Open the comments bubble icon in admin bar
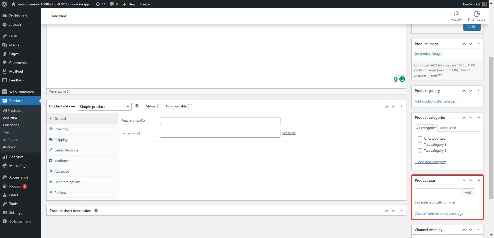Viewport: 494px width, 238px height. [112, 4]
